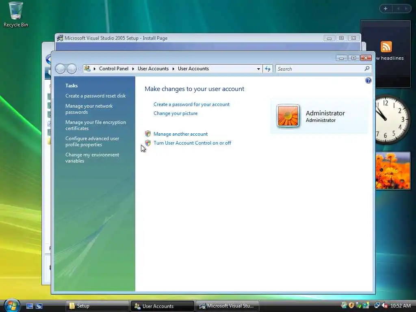Click the refresh button beside address bar
This screenshot has width=416, height=312.
[267, 69]
